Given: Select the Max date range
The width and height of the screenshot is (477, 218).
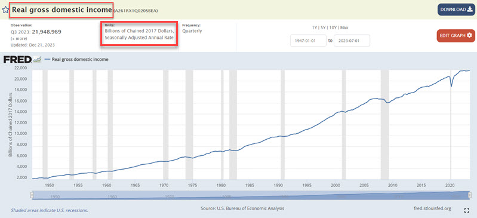Looking at the screenshot, I should (344, 27).
